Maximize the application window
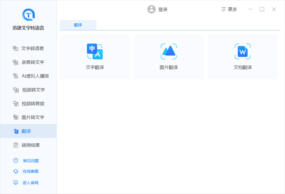Viewport: 285px width, 194px height. (x=262, y=9)
